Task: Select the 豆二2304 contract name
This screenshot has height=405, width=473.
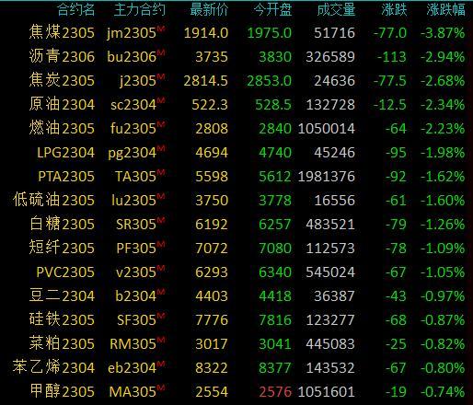Action: tap(62, 295)
